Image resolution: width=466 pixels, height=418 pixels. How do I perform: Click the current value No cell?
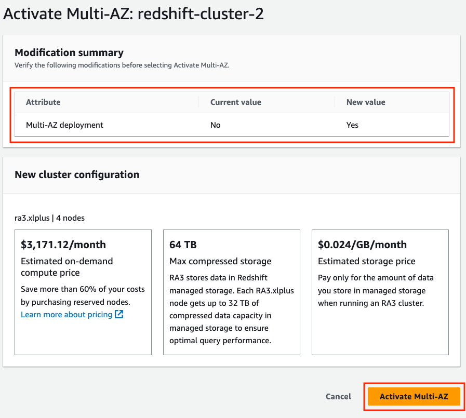pos(216,125)
